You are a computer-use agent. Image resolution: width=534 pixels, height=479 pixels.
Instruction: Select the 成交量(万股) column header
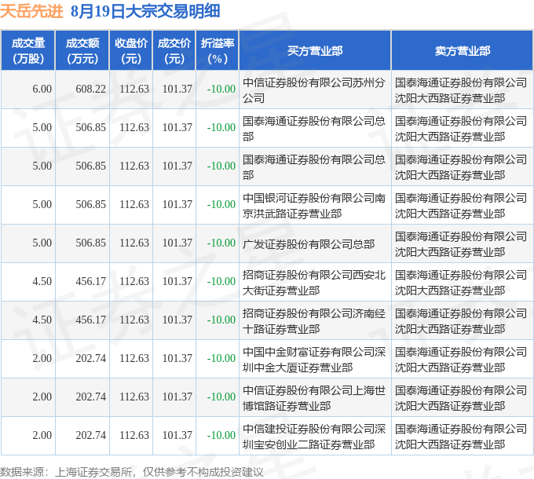point(28,51)
